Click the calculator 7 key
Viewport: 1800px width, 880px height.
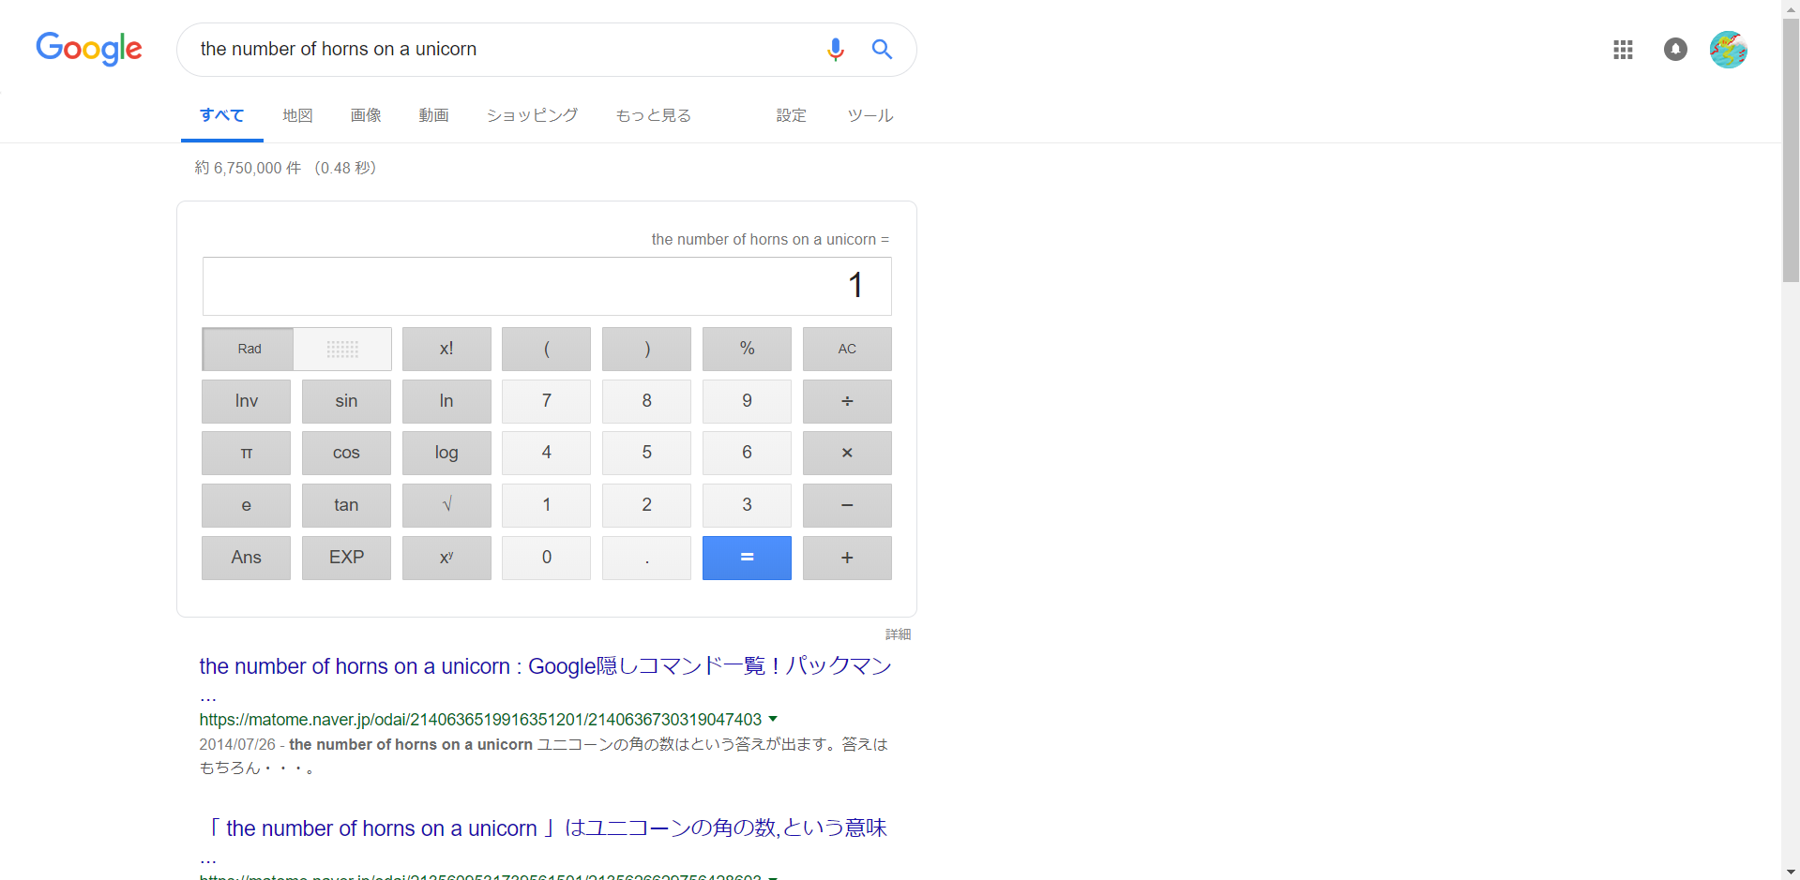(546, 401)
